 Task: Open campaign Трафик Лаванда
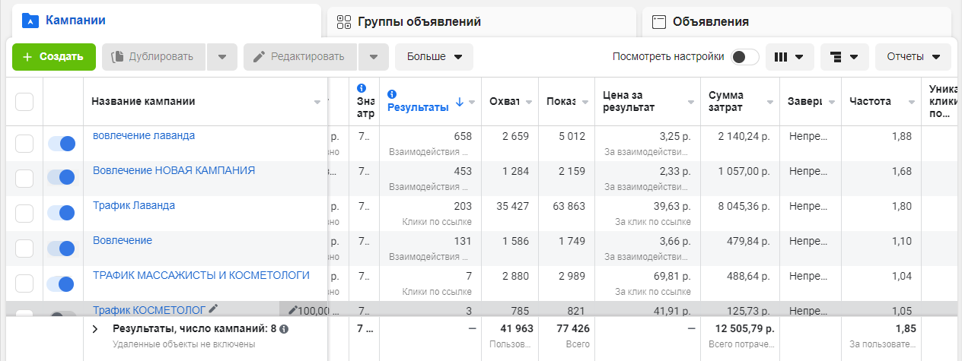pos(134,205)
